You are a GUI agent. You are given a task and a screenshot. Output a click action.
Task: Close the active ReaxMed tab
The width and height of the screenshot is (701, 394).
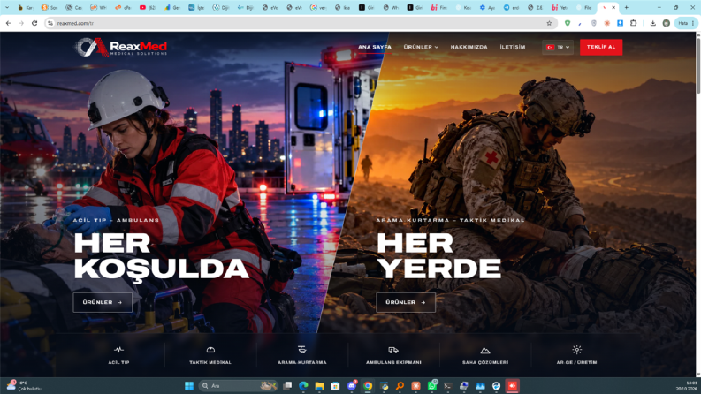(x=613, y=8)
